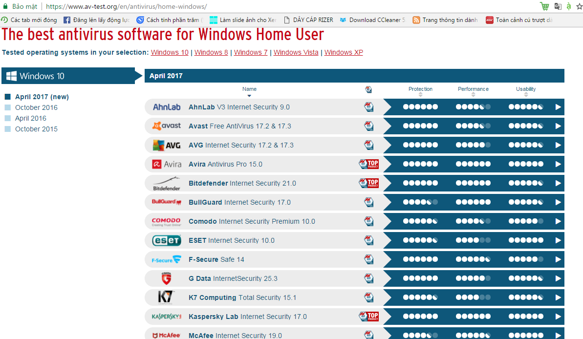Expand the BullGuard row arrow
Image resolution: width=583 pixels, height=339 pixels.
[x=558, y=202]
